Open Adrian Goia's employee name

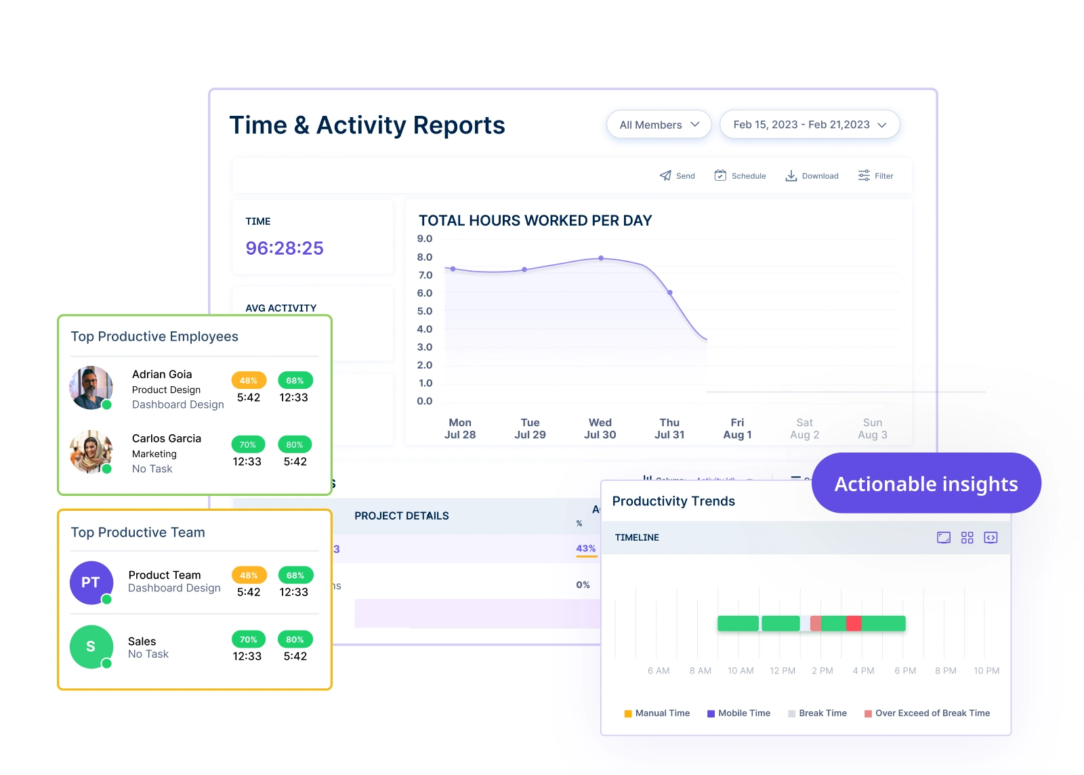162,375
